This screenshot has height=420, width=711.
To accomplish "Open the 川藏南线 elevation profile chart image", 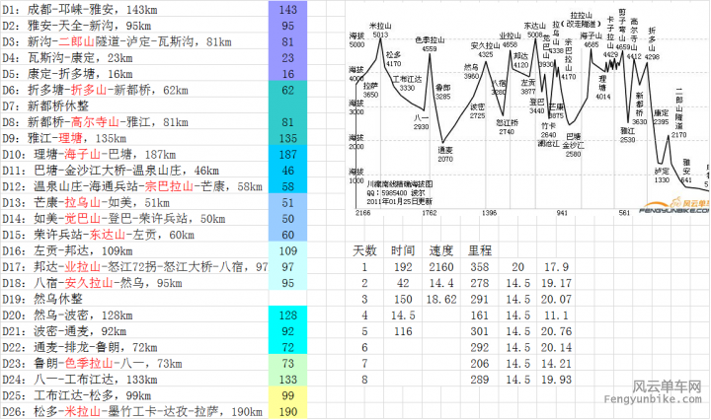I will pos(527,109).
